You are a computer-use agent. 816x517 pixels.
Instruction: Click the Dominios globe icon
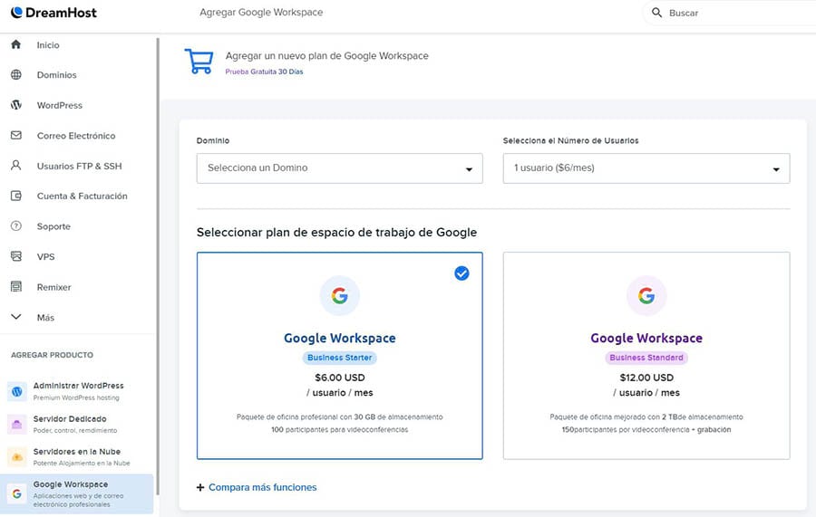pyautogui.click(x=15, y=75)
